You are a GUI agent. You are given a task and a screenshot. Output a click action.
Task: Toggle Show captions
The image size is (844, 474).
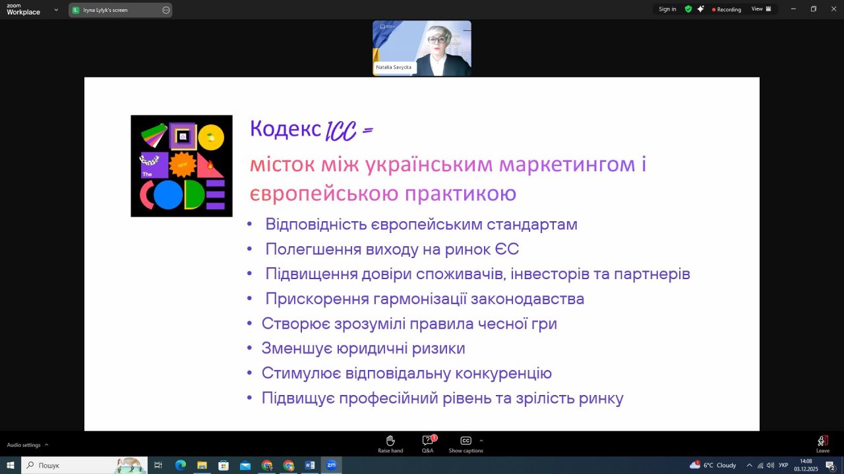coord(466,444)
